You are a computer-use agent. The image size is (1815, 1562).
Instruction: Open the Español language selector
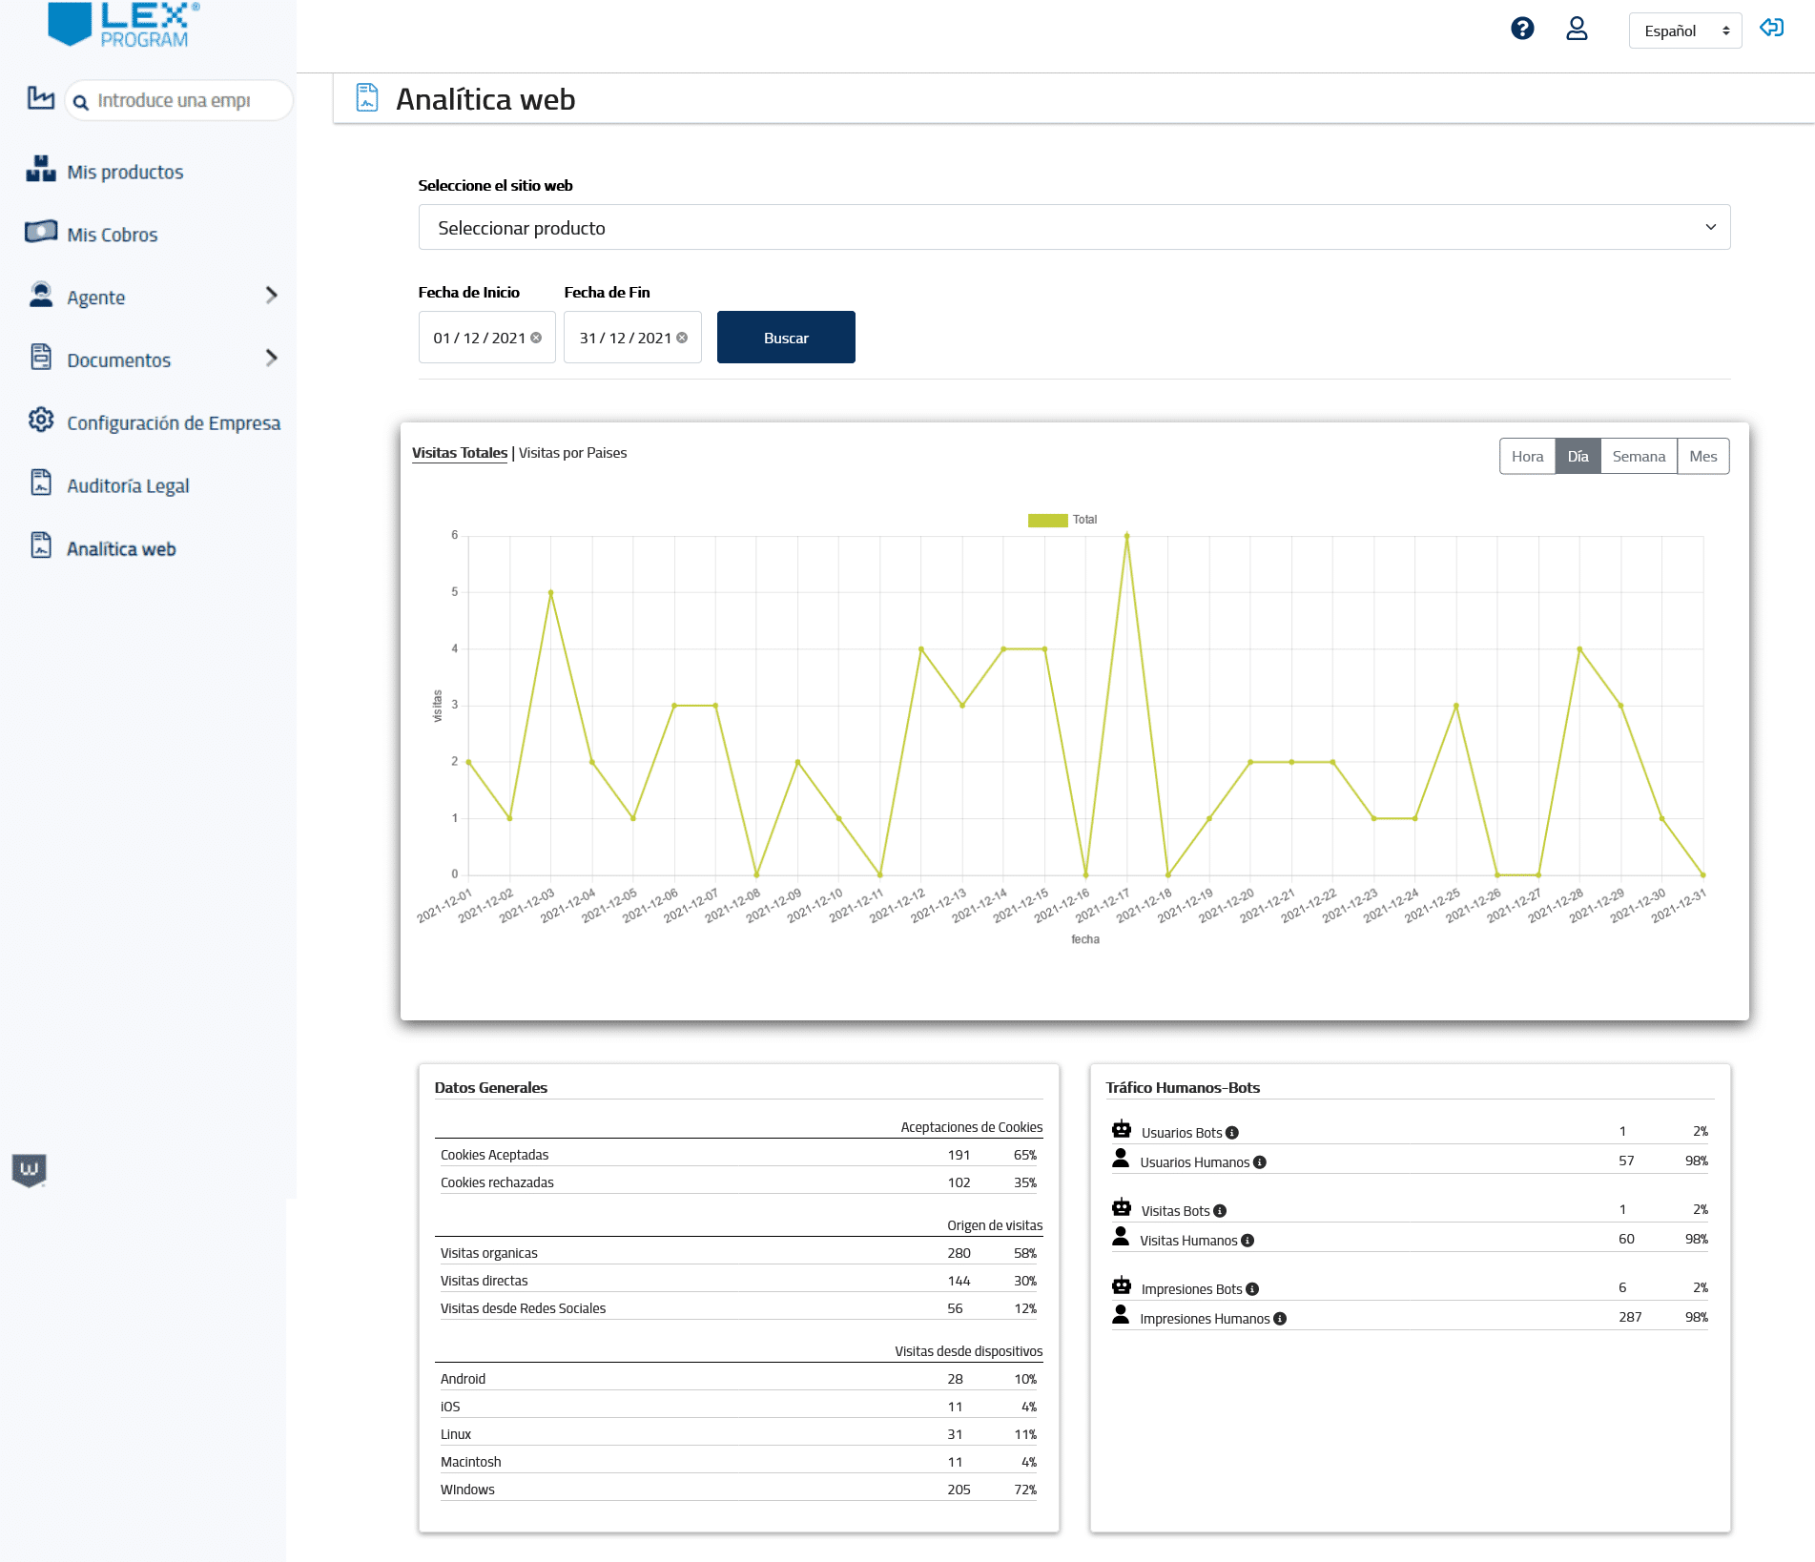coord(1684,31)
